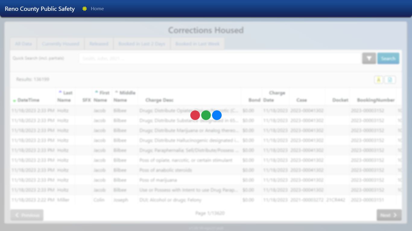This screenshot has height=231, width=412.
Task: Focus the Quick Search input field
Action: [x=220, y=58]
